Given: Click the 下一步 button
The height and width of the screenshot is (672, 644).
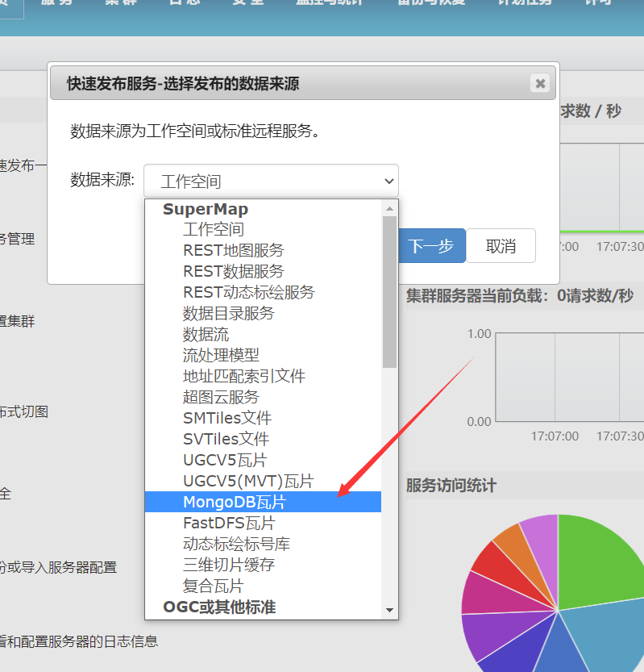Looking at the screenshot, I should [x=432, y=246].
